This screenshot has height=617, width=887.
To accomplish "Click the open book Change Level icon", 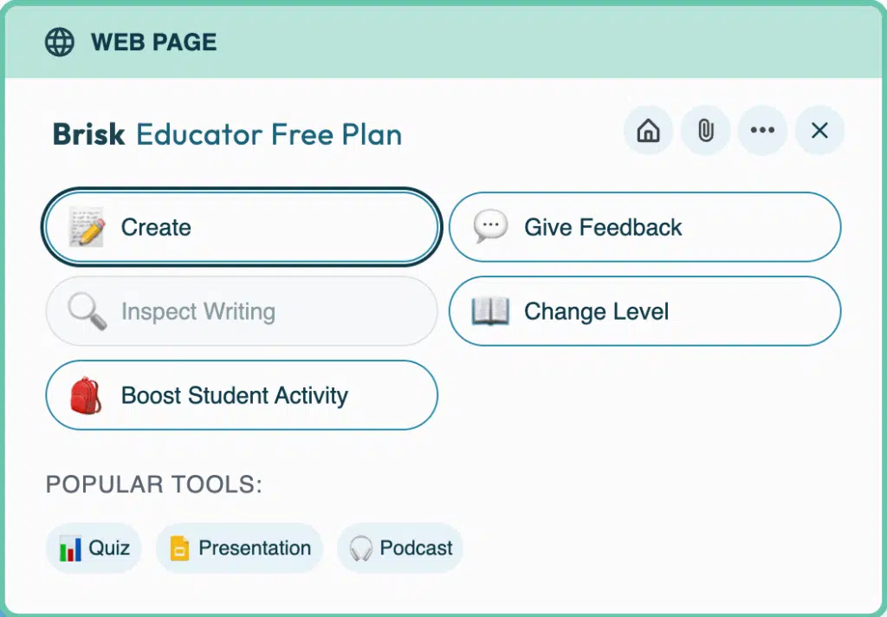I will tap(490, 311).
